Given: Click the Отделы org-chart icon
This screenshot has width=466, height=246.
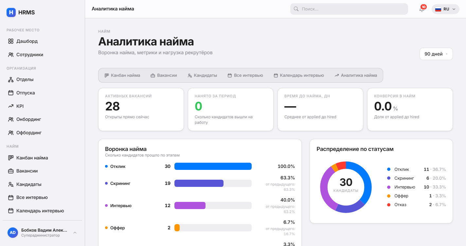Looking at the screenshot, I should click(x=11, y=79).
